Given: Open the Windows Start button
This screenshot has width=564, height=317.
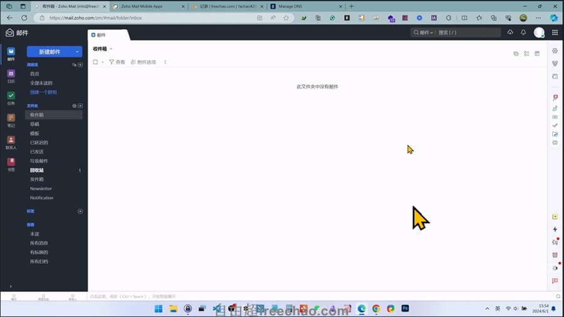Looking at the screenshot, I should [159, 309].
